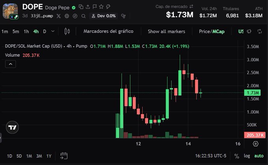Toggle the USD currency display

tap(241, 32)
